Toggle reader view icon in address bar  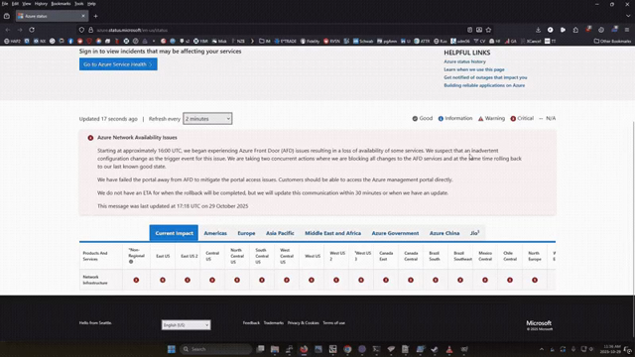(469, 30)
